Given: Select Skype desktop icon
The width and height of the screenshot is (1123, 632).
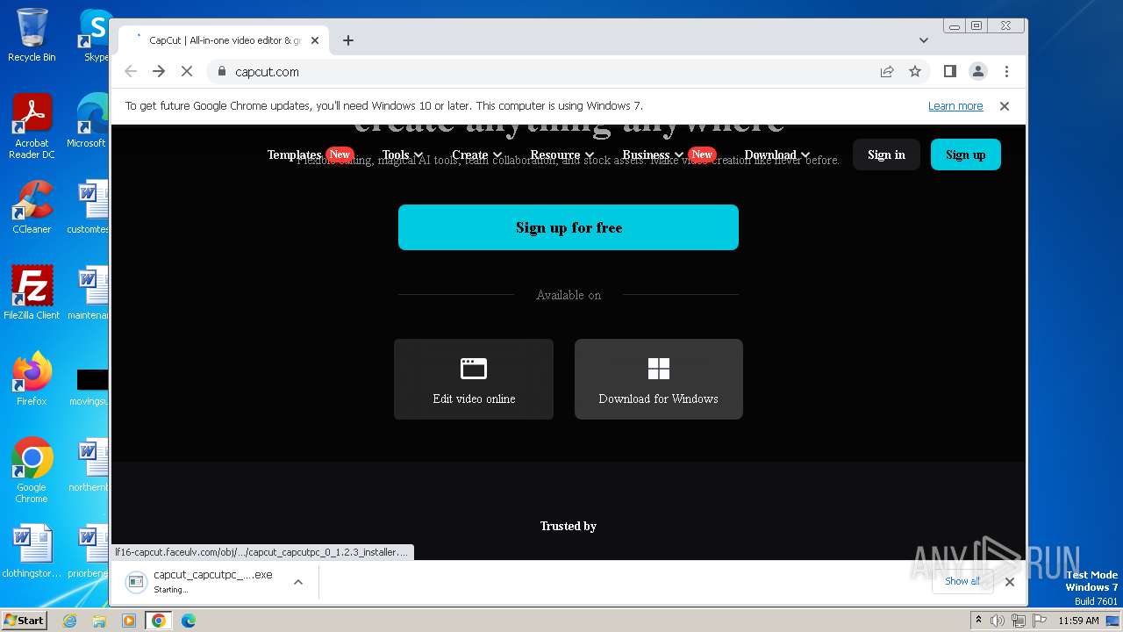Looking at the screenshot, I should pyautogui.click(x=95, y=35).
